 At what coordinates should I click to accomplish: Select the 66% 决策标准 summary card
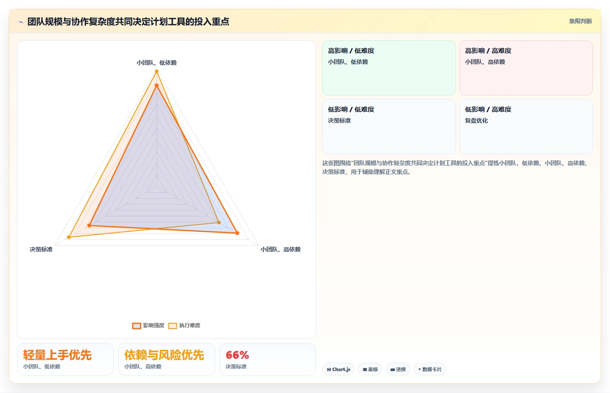(x=268, y=359)
